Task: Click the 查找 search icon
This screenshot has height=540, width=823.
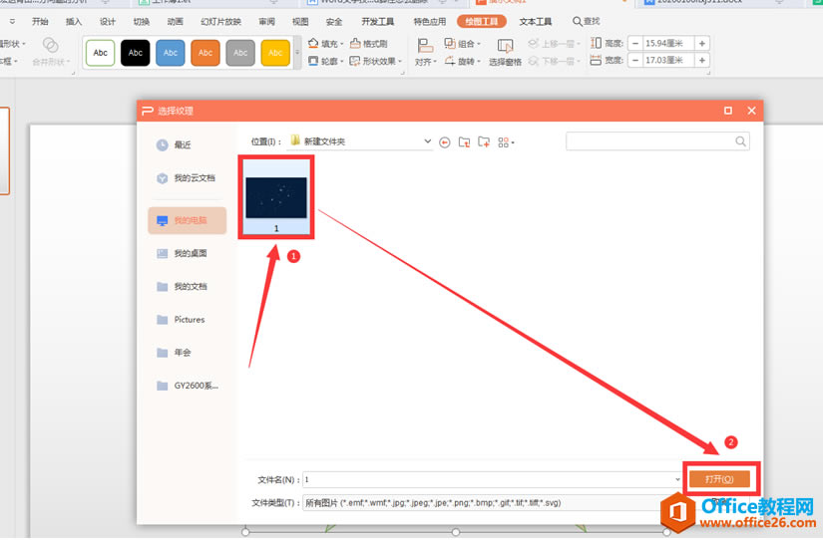Action: coord(578,22)
